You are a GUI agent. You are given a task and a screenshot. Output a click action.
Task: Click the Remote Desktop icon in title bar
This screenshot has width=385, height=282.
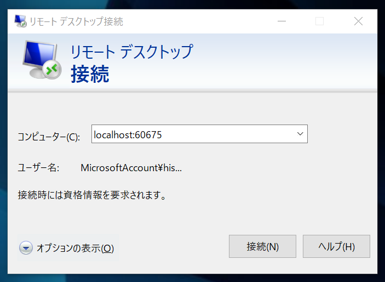(x=20, y=21)
